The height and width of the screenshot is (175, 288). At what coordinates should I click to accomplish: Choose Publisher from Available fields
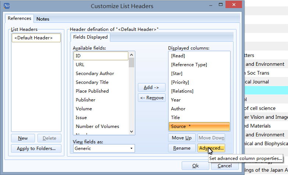click(85, 100)
